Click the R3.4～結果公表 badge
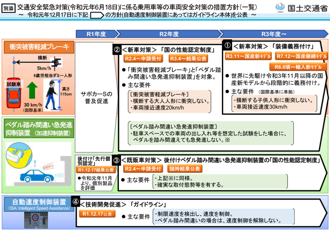The height and width of the screenshot is (233, 330). pyautogui.click(x=189, y=58)
